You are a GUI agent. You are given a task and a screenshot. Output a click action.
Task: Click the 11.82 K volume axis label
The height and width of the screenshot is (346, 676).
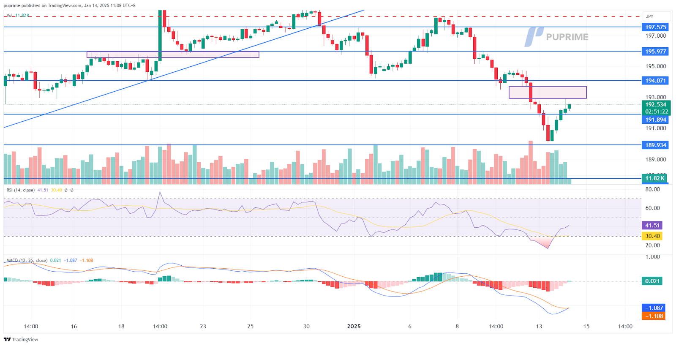pyautogui.click(x=655, y=178)
